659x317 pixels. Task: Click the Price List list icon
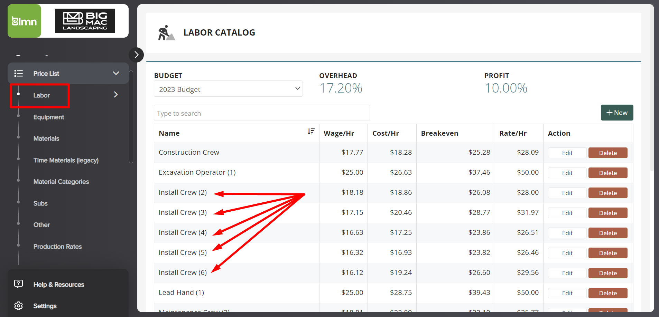pos(19,73)
